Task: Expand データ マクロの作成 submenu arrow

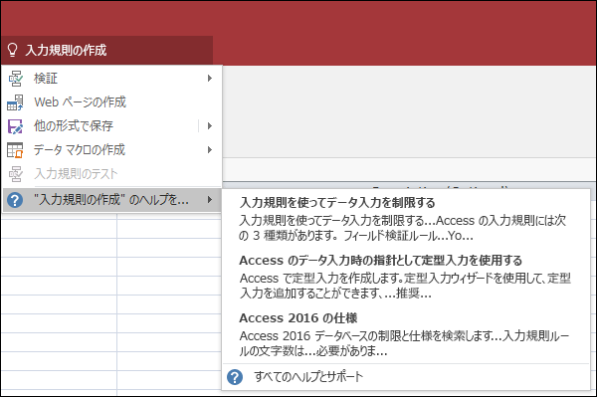Action: tap(209, 150)
